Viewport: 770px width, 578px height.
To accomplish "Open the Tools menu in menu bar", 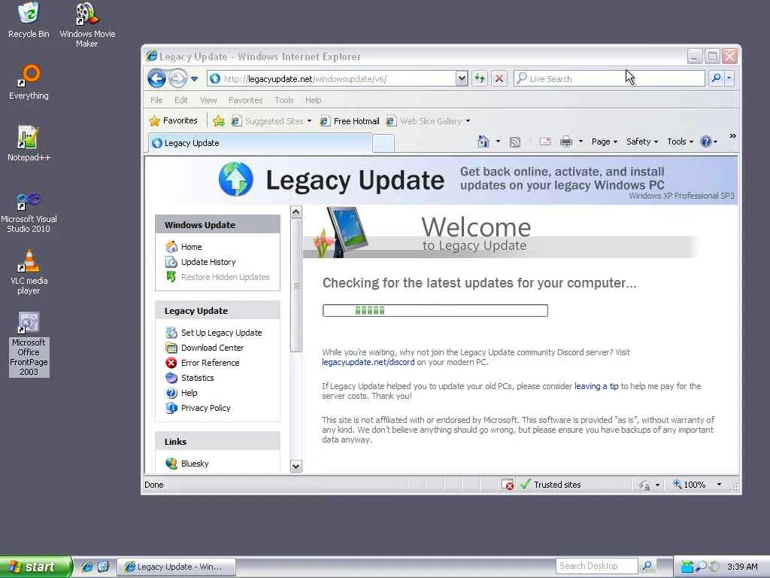I will [x=283, y=100].
